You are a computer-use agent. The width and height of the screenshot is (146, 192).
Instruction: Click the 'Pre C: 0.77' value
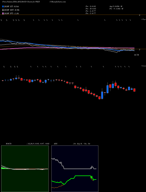pos(91,13)
